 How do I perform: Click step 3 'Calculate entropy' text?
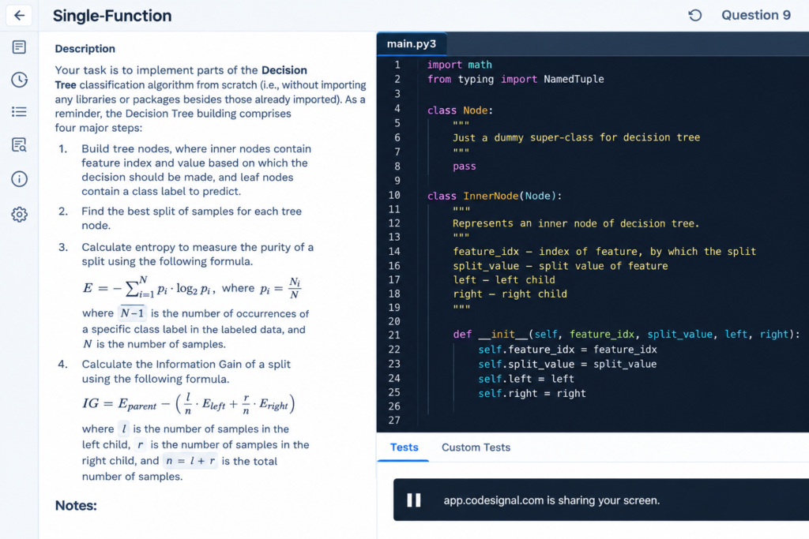point(197,254)
